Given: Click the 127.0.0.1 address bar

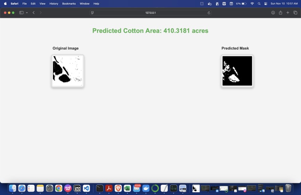Looking at the screenshot, I should (x=150, y=13).
